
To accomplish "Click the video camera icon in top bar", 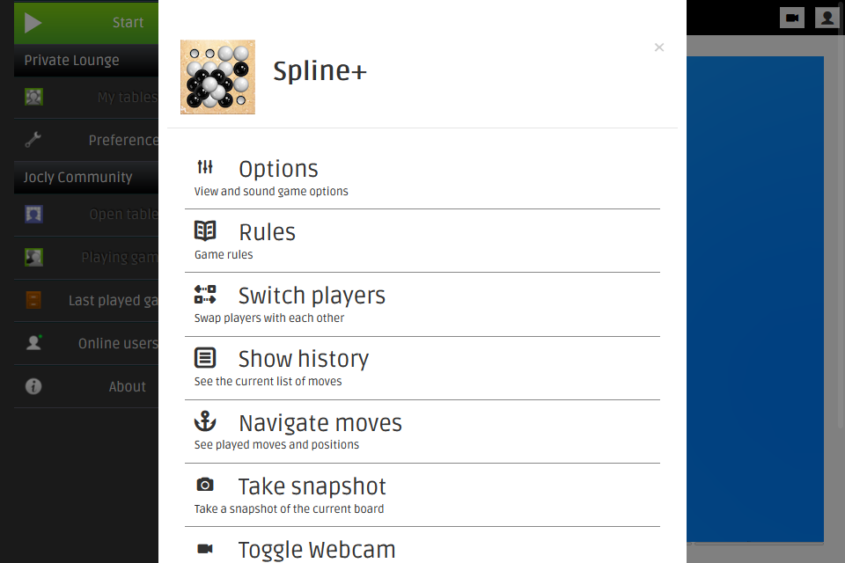I will coord(792,18).
